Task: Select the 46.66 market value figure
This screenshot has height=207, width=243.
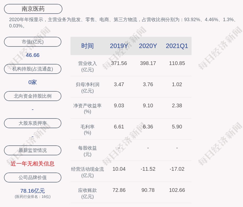Action: click(33, 55)
